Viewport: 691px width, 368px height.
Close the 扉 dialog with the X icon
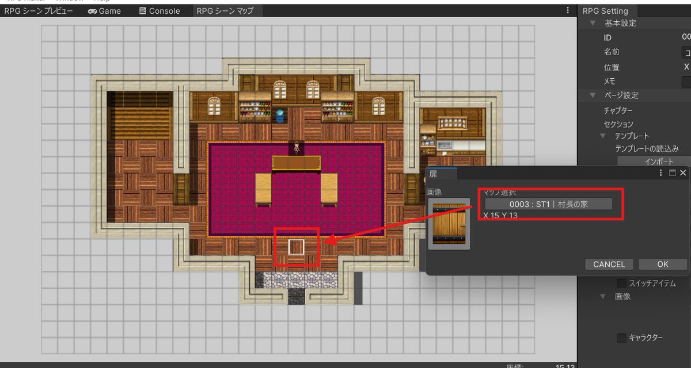click(683, 172)
